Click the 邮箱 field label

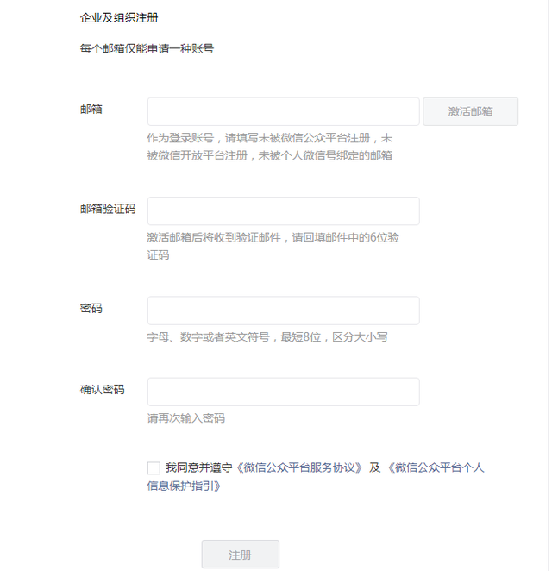pyautogui.click(x=91, y=110)
